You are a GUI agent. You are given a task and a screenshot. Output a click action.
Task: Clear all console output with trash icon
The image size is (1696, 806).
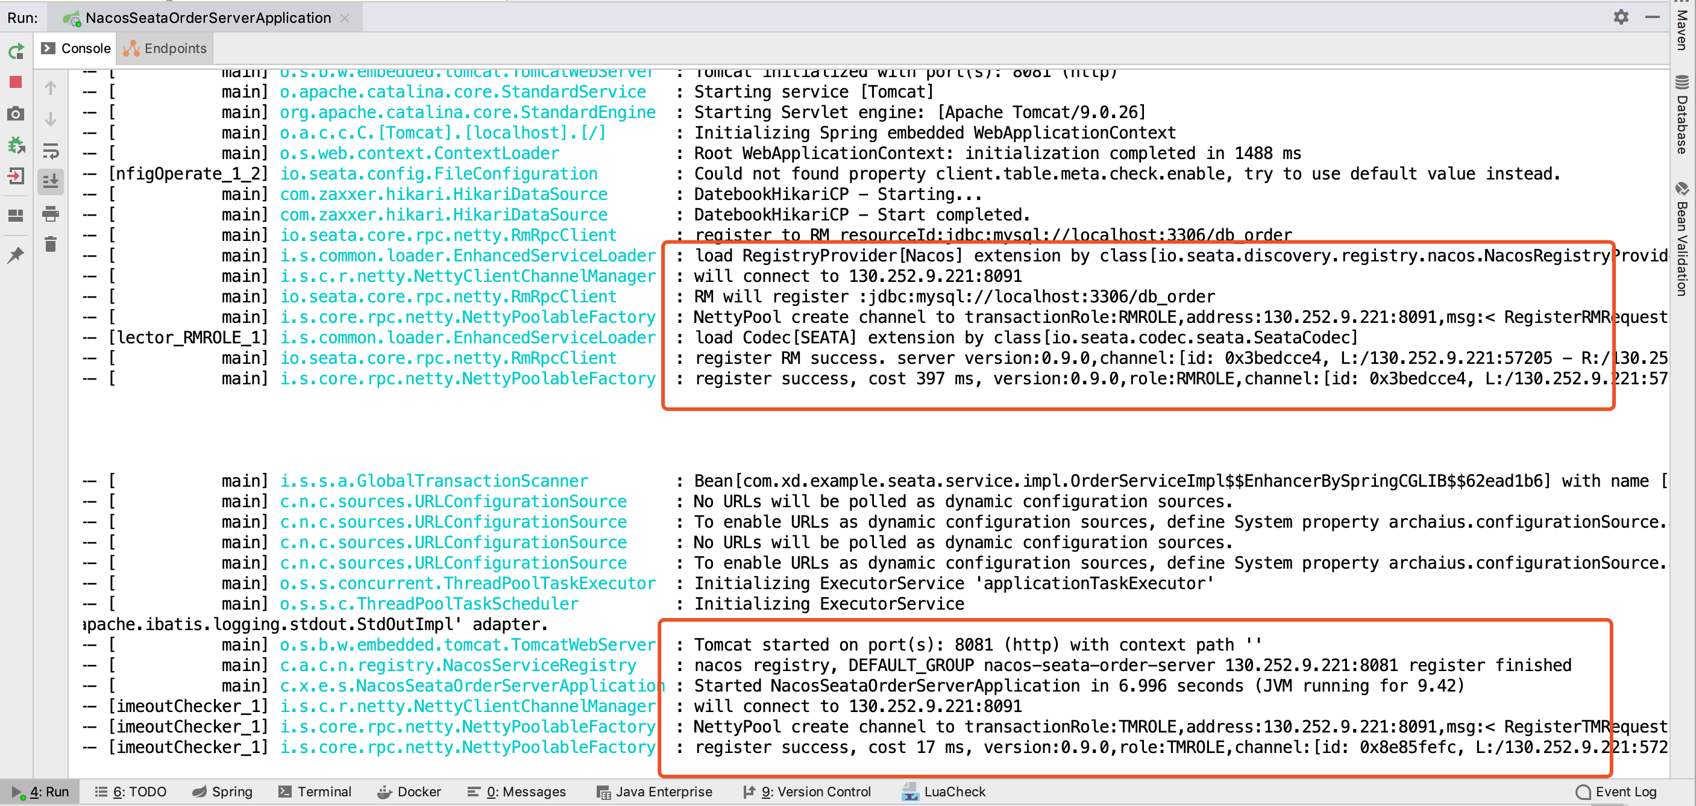[51, 245]
